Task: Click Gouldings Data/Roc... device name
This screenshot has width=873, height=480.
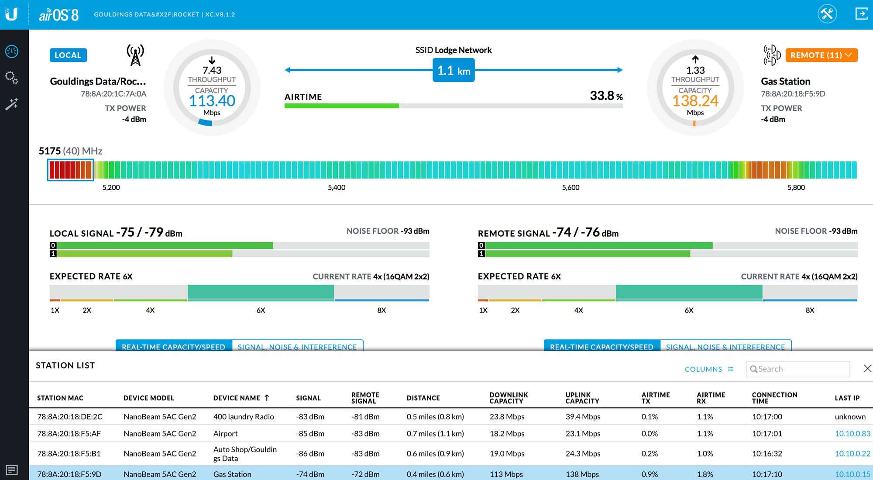Action: 98,82
